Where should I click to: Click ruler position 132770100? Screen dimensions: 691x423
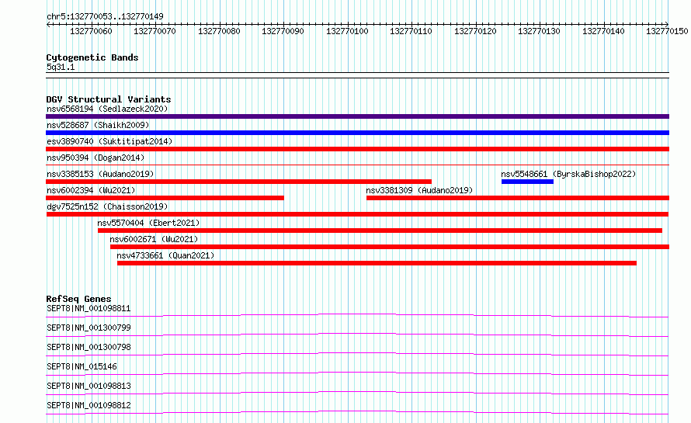(x=347, y=31)
